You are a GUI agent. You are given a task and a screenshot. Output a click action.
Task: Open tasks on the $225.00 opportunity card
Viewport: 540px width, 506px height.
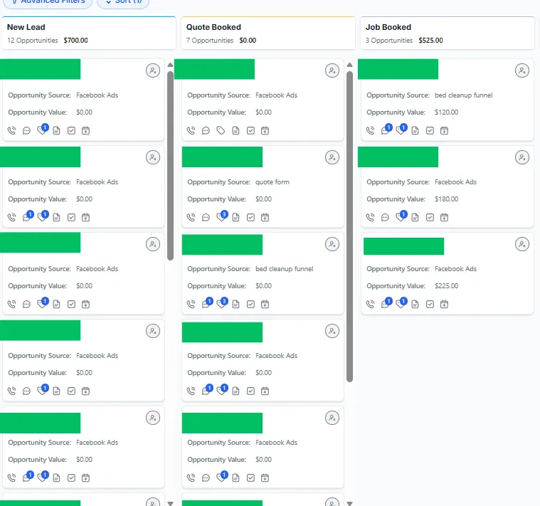430,304
